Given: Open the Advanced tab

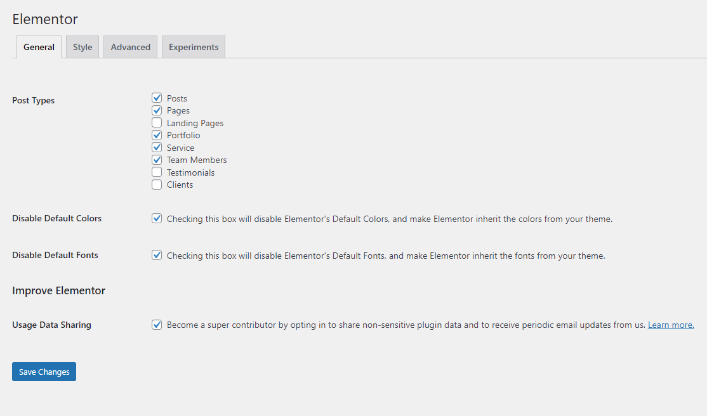Looking at the screenshot, I should (x=130, y=47).
